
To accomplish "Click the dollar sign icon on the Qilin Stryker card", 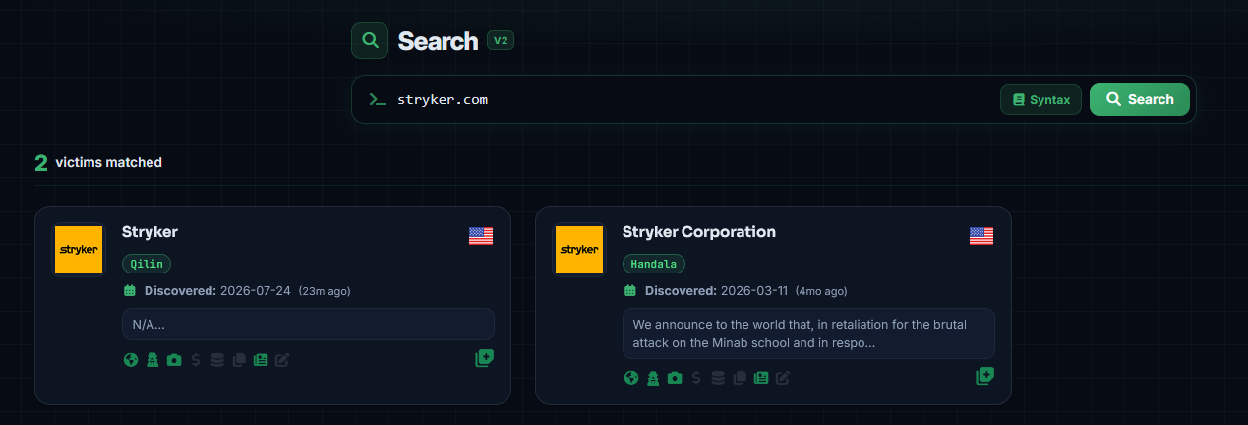I will pyautogui.click(x=196, y=360).
